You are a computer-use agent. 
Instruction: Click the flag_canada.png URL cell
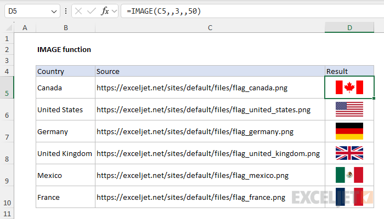tap(210, 88)
